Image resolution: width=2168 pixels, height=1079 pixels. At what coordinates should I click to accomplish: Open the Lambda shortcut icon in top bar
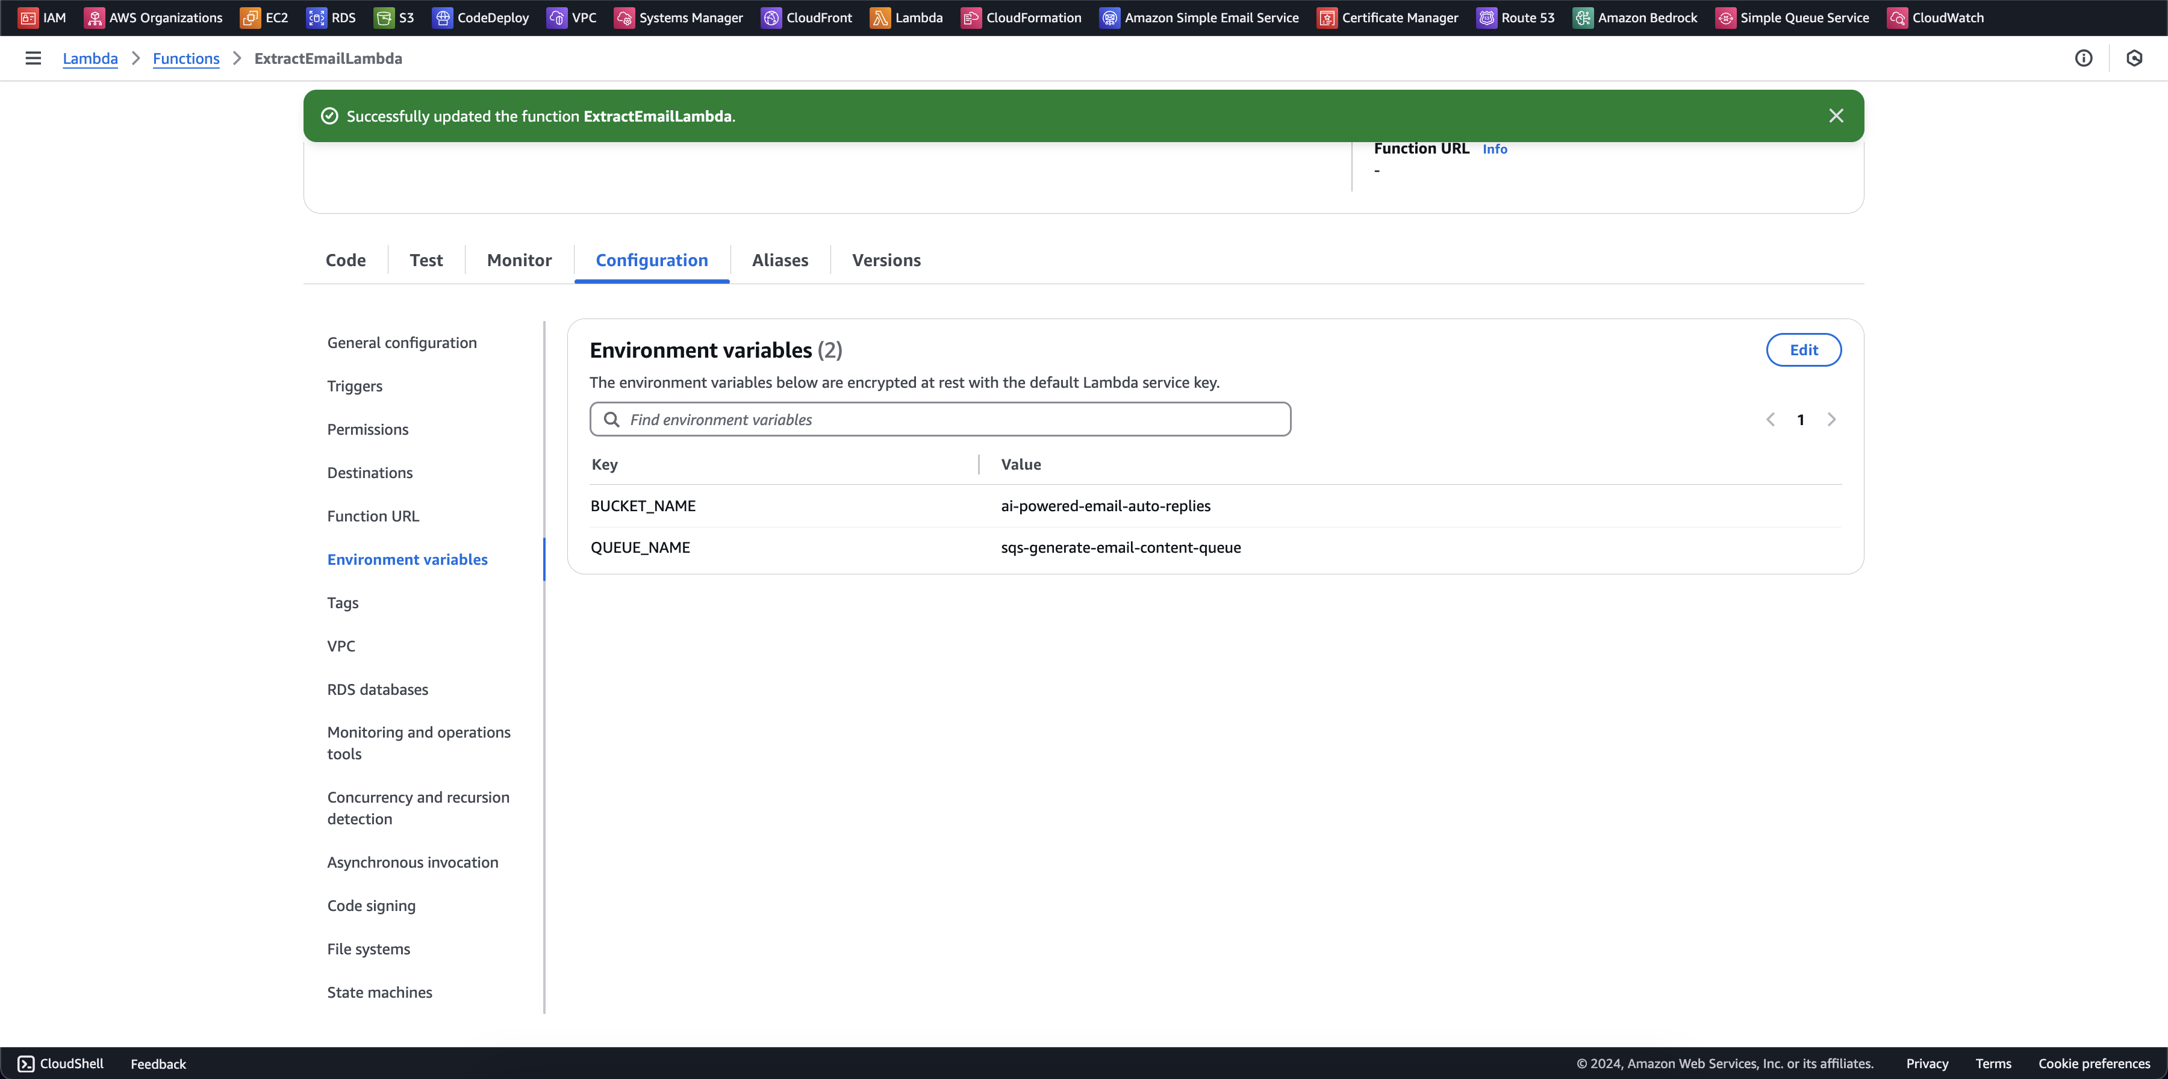[x=880, y=17]
